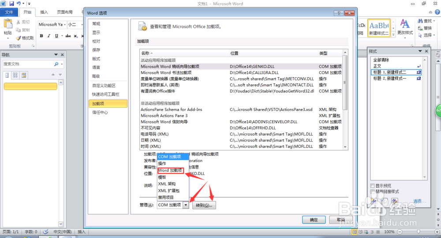Viewport: 441px width, 238px height.
Task: Apply strikethrough (abc) formatting
Action: point(68,36)
